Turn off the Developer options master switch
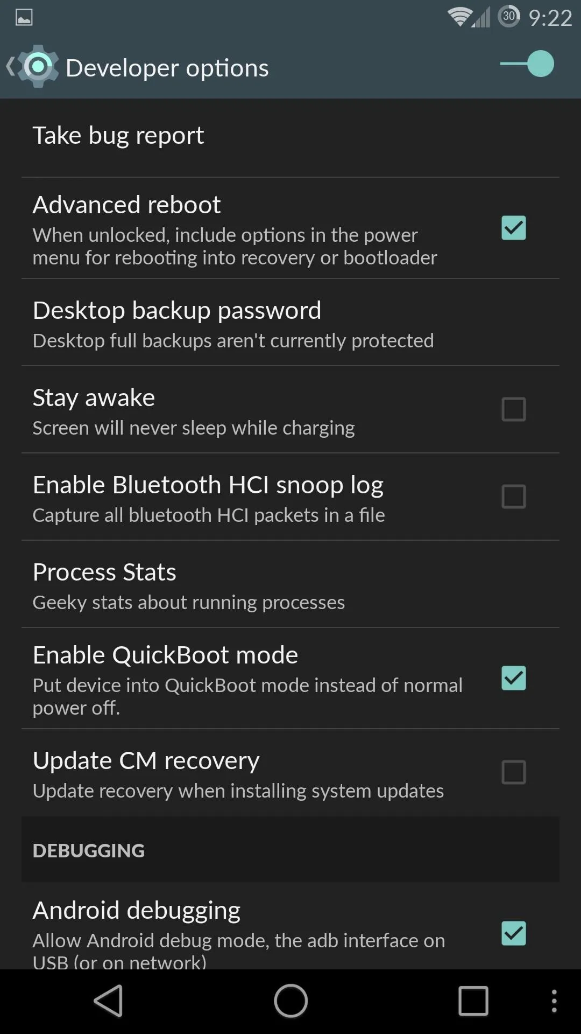The height and width of the screenshot is (1034, 581). coord(527,64)
